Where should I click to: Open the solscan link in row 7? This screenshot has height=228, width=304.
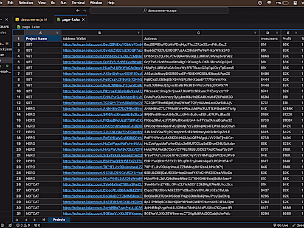pos(103,74)
